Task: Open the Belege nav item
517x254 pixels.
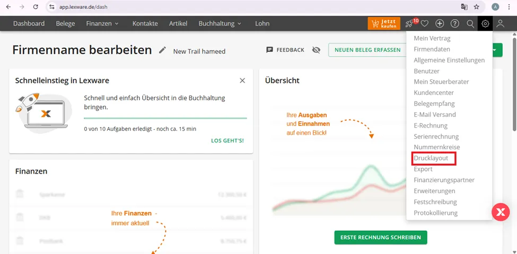Action: click(65, 24)
